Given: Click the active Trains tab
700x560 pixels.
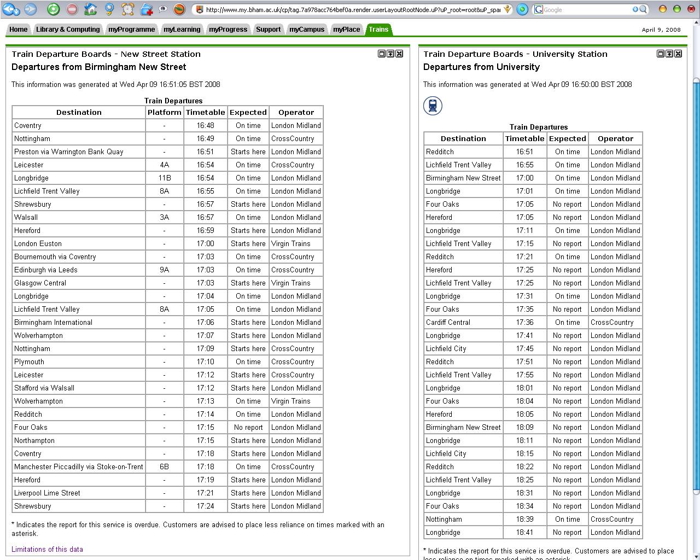Looking at the screenshot, I should (x=378, y=30).
